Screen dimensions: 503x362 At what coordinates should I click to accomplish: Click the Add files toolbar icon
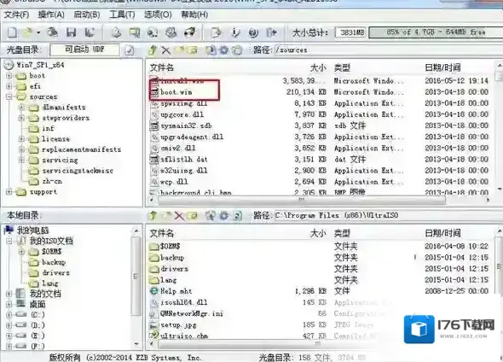[x=217, y=32]
